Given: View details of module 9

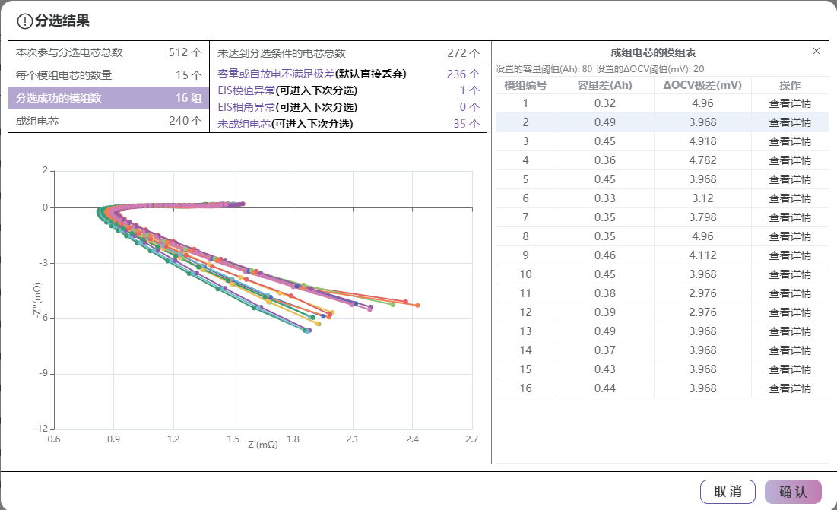Looking at the screenshot, I should pyautogui.click(x=789, y=255).
